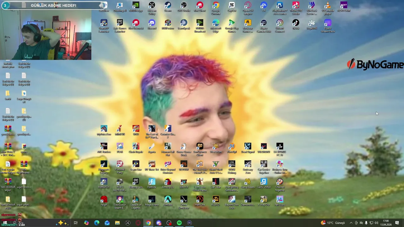Select Little Nightmares desktop archive
Viewport: 404px width, 227px height.
(24, 167)
